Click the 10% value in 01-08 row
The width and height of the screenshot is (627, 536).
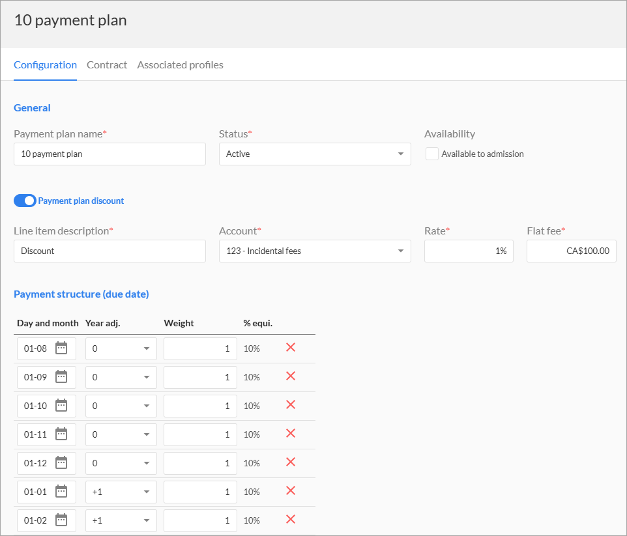click(x=252, y=348)
